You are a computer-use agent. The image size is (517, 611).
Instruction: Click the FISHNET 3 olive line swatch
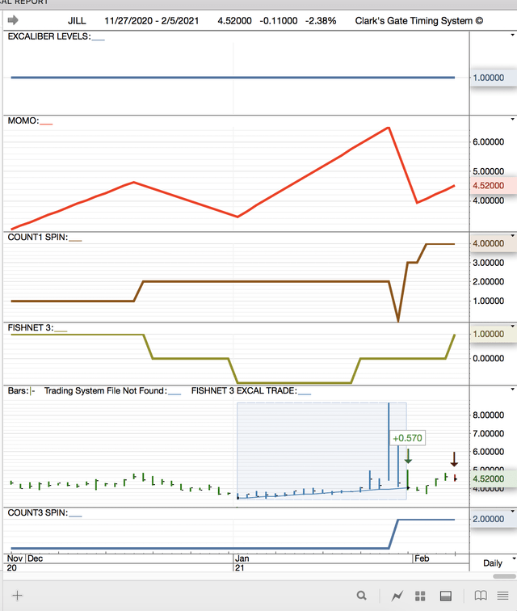[61, 331]
